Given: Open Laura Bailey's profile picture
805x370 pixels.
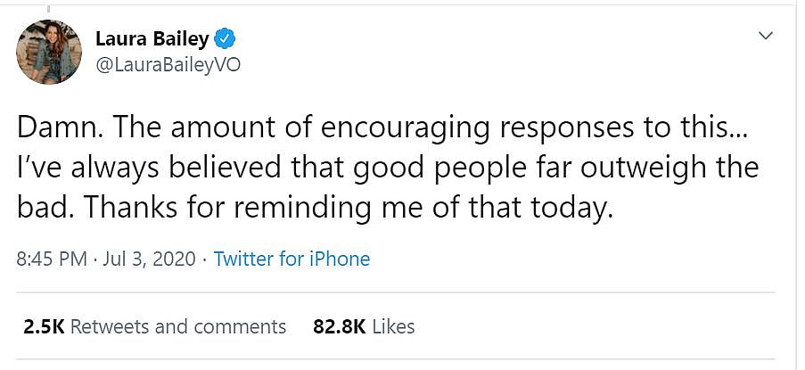Looking at the screenshot, I should click(x=49, y=52).
